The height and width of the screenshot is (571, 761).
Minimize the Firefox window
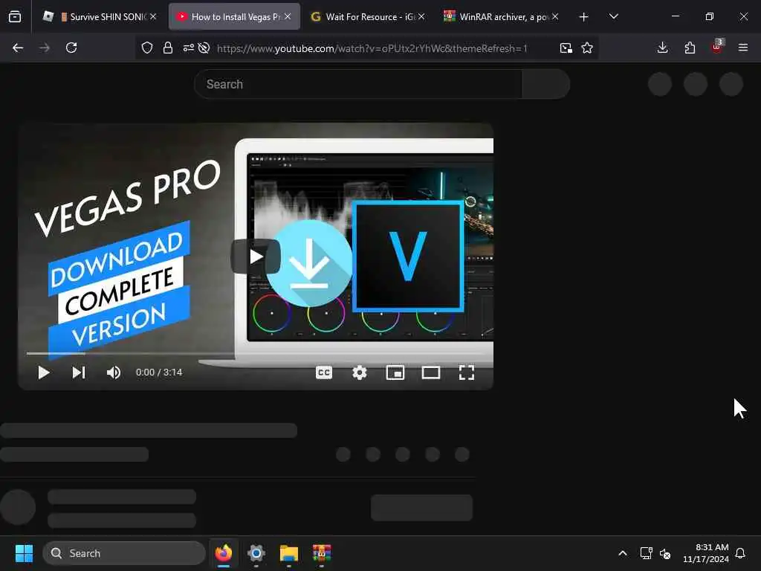[676, 16]
